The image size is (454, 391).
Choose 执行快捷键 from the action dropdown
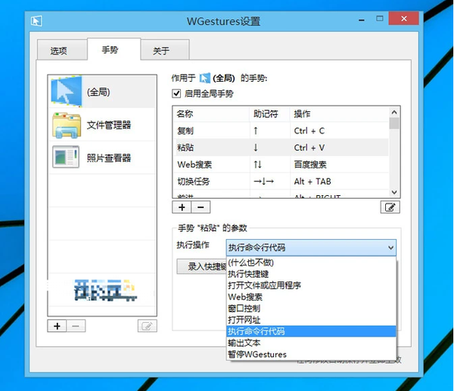[311, 274]
